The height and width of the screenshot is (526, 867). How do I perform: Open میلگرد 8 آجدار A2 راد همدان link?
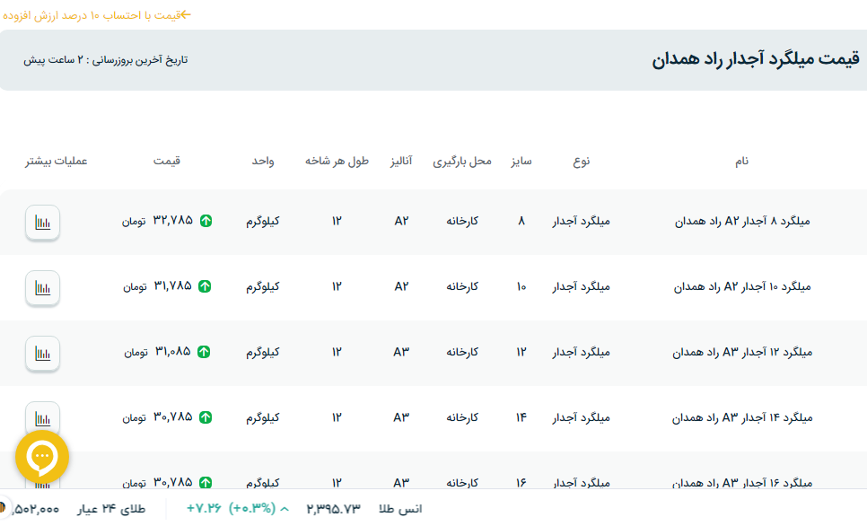pos(742,222)
